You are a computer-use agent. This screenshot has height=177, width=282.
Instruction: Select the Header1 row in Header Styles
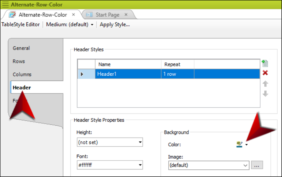click(129, 74)
